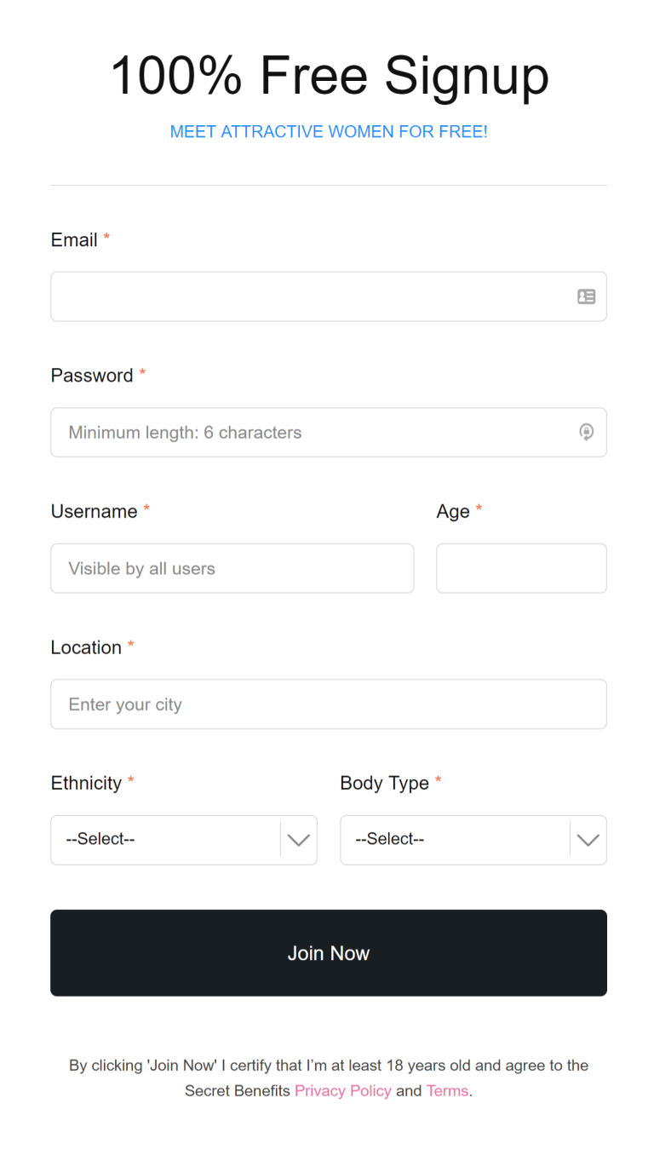Click the contact card autofill icon in Email field
Image resolution: width=654 pixels, height=1155 pixels.
tap(586, 296)
